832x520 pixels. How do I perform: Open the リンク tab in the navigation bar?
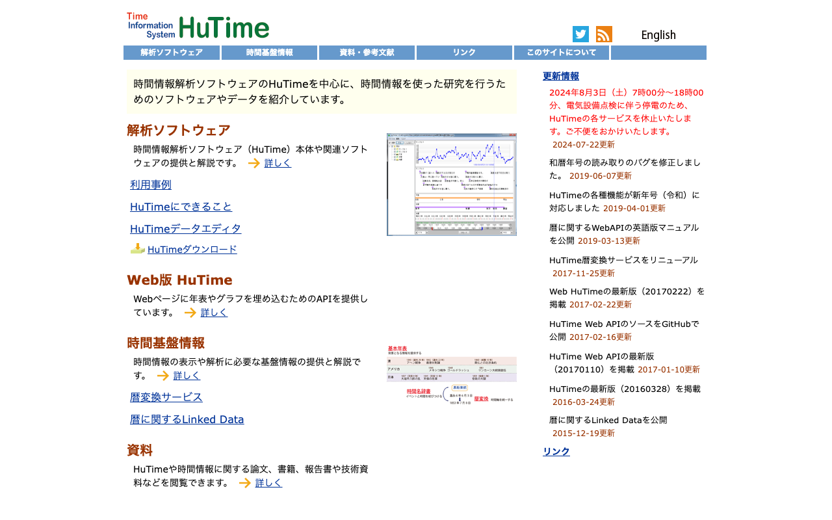point(463,53)
